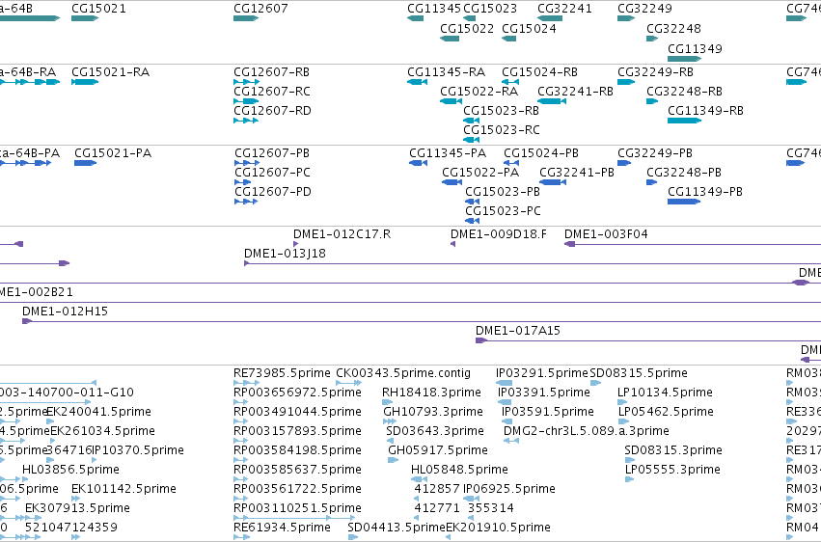821x542 pixels.
Task: Select the CG15021 gene label
Action: [x=98, y=9]
